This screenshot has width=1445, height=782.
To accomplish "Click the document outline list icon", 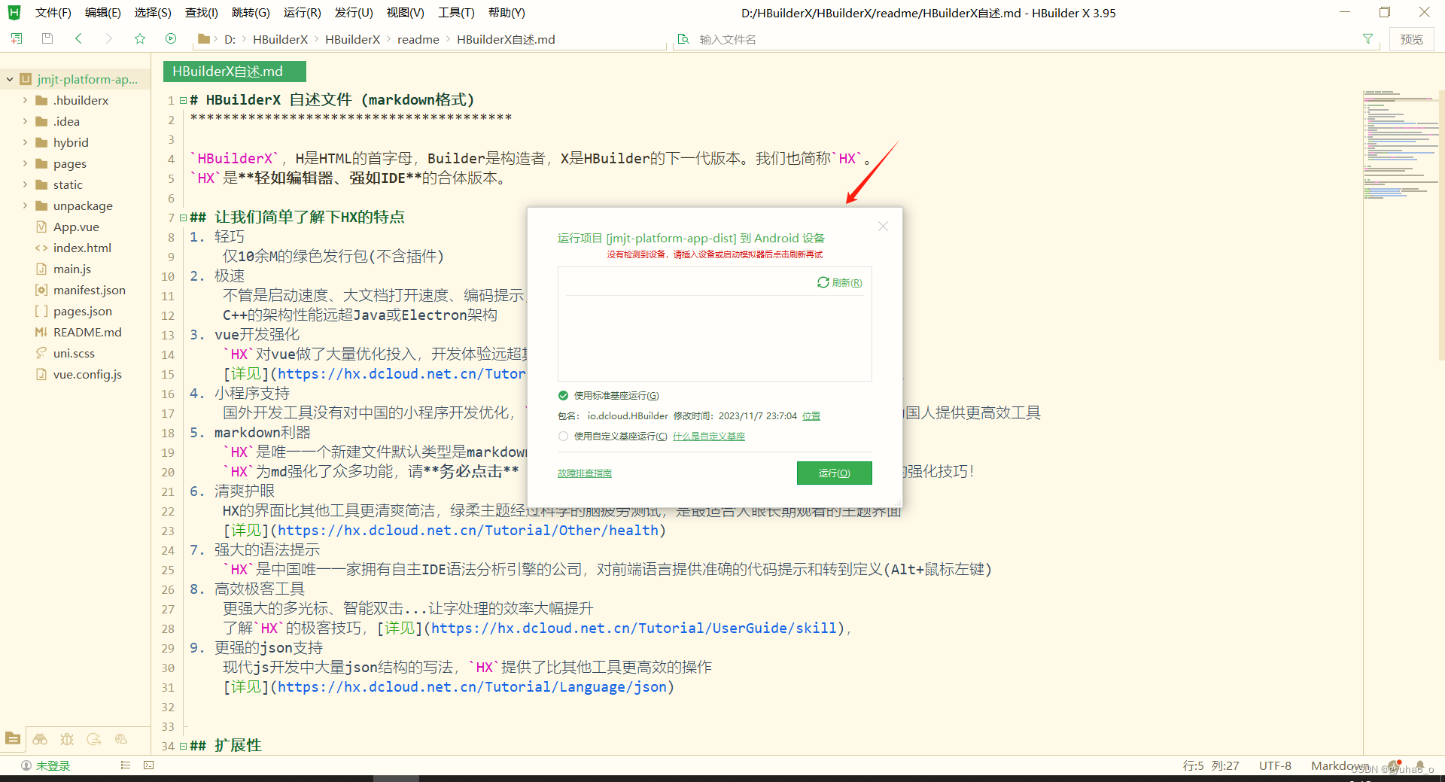I will pos(126,765).
